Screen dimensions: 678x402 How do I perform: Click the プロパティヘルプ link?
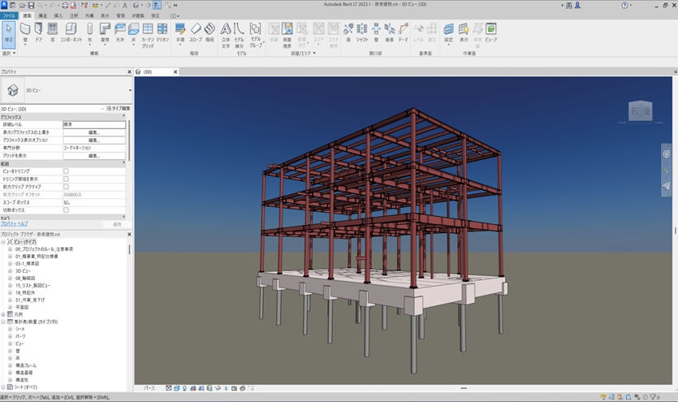pyautogui.click(x=14, y=223)
